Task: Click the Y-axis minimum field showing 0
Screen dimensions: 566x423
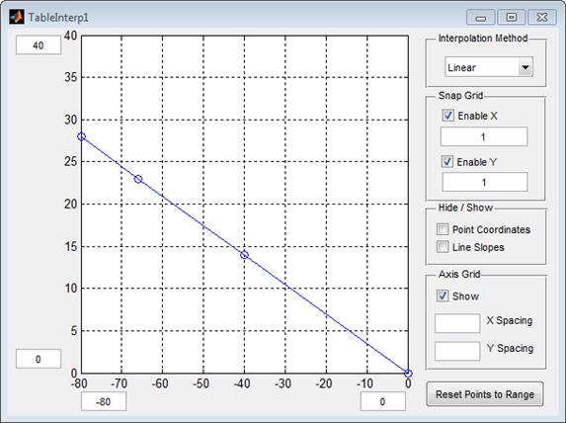Action: (39, 359)
